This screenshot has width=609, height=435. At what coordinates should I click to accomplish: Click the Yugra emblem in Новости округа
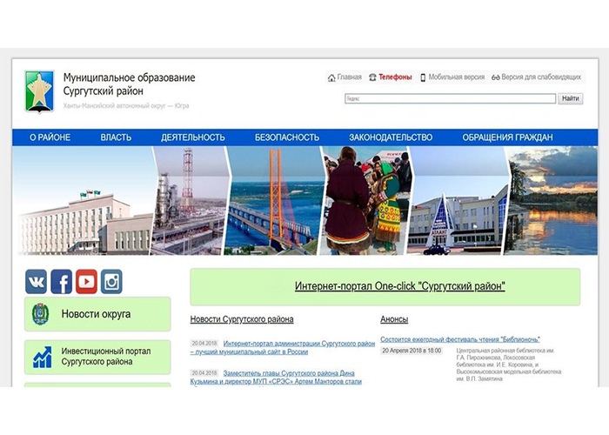point(40,315)
